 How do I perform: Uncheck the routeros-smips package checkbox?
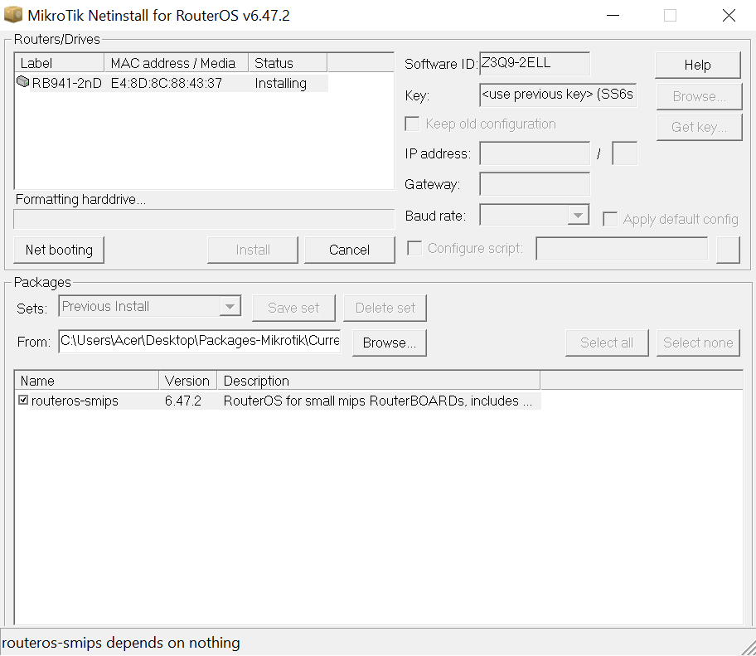(22, 400)
